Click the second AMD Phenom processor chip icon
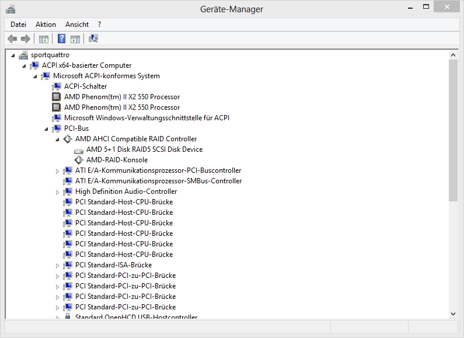The image size is (464, 338). click(x=57, y=107)
